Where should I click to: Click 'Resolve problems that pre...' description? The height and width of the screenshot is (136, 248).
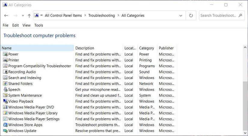(x=98, y=131)
